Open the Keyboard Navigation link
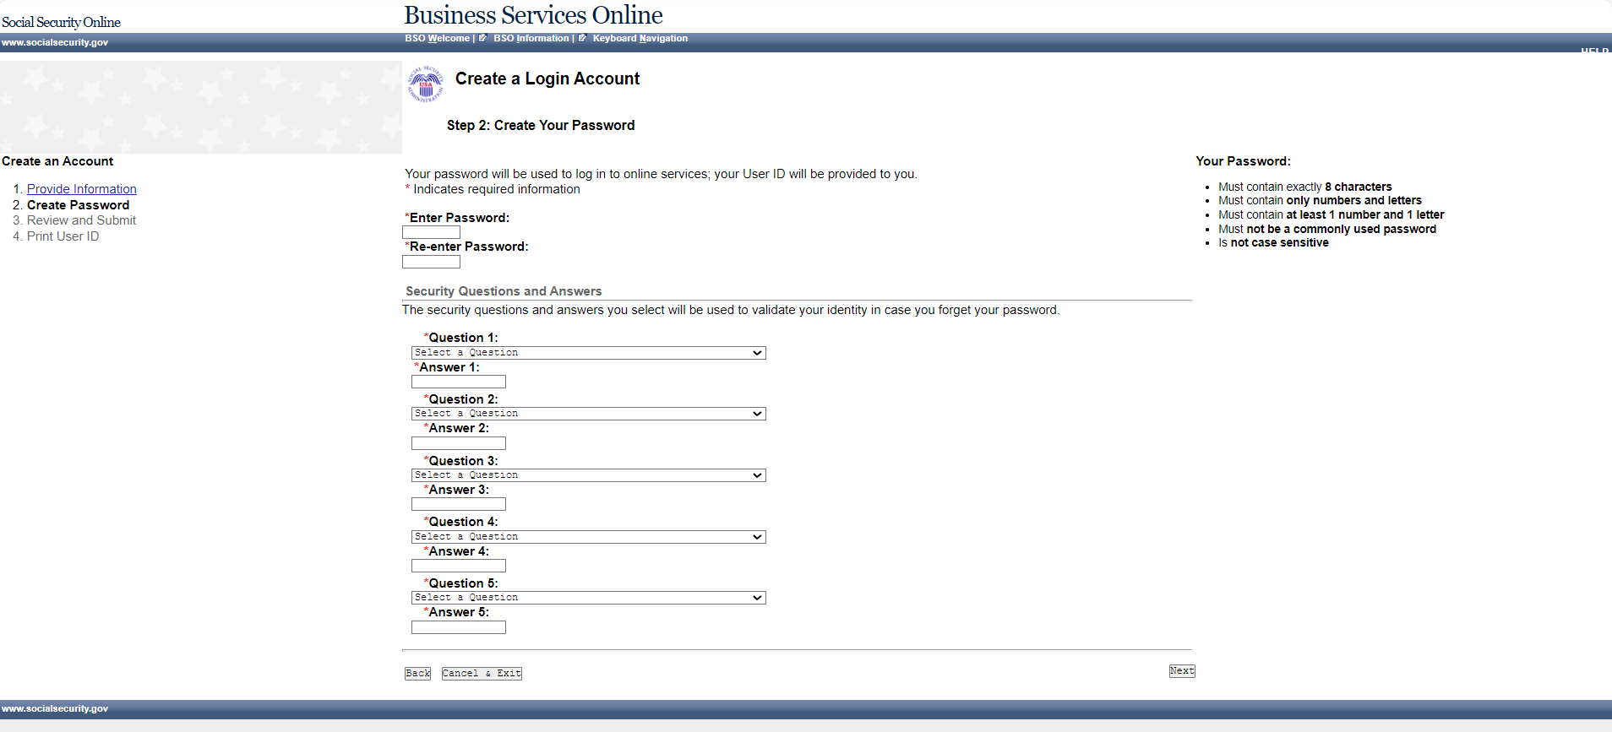The height and width of the screenshot is (732, 1612). tap(640, 38)
